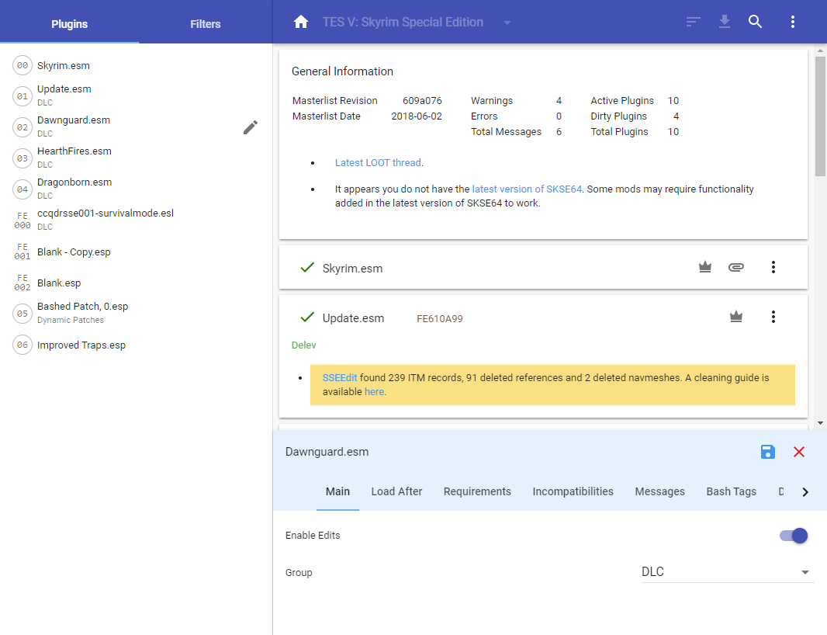The image size is (827, 635).
Task: Click the sort plugins icon
Action: pos(694,22)
